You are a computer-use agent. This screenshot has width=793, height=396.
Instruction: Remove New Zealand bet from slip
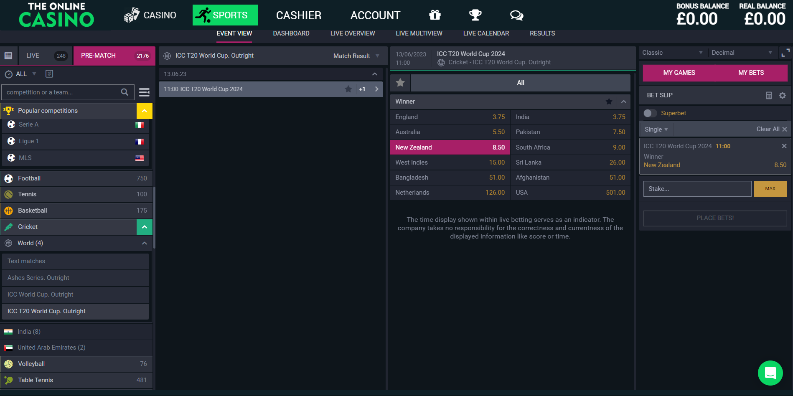[x=784, y=146]
